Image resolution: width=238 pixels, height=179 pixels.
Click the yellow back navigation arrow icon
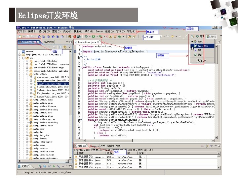tap(173, 36)
